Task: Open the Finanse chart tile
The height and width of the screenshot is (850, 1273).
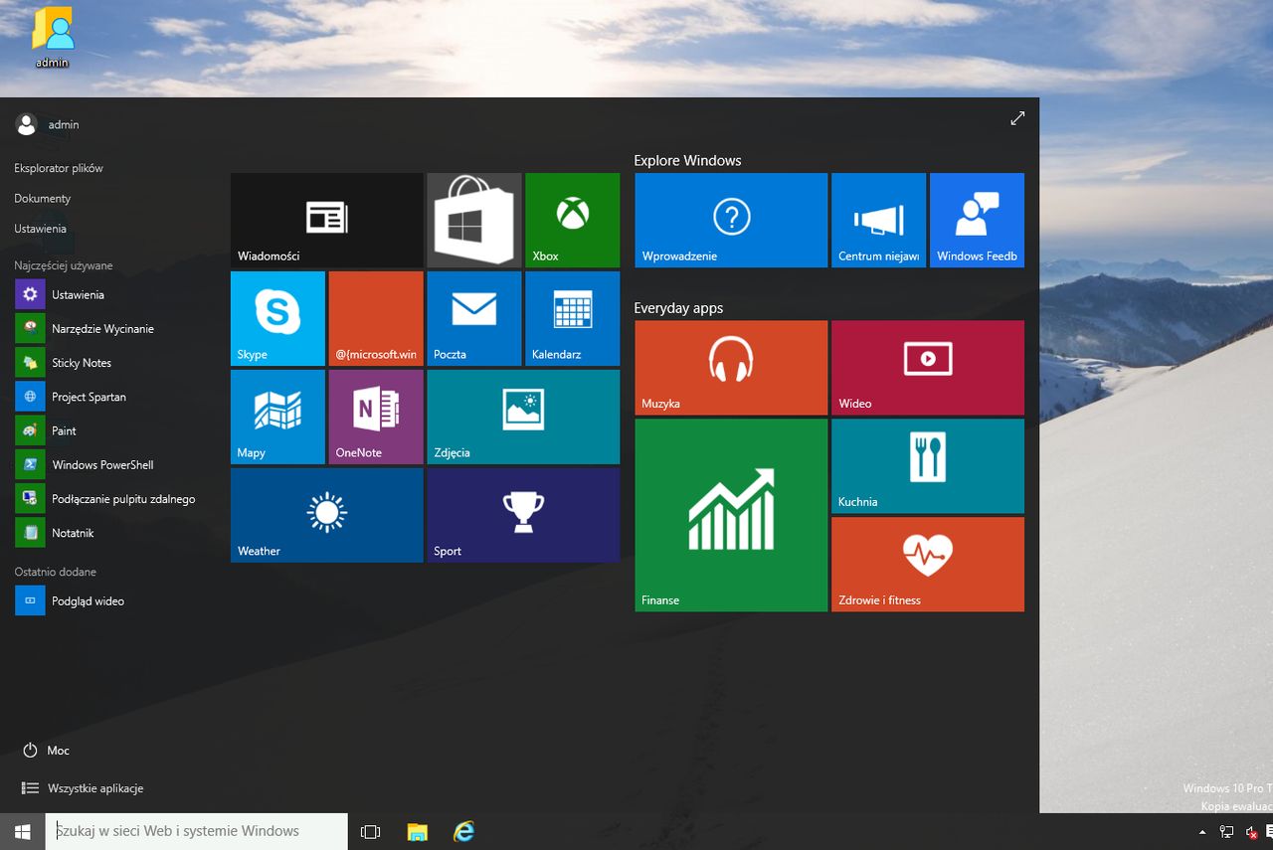Action: pyautogui.click(x=731, y=515)
